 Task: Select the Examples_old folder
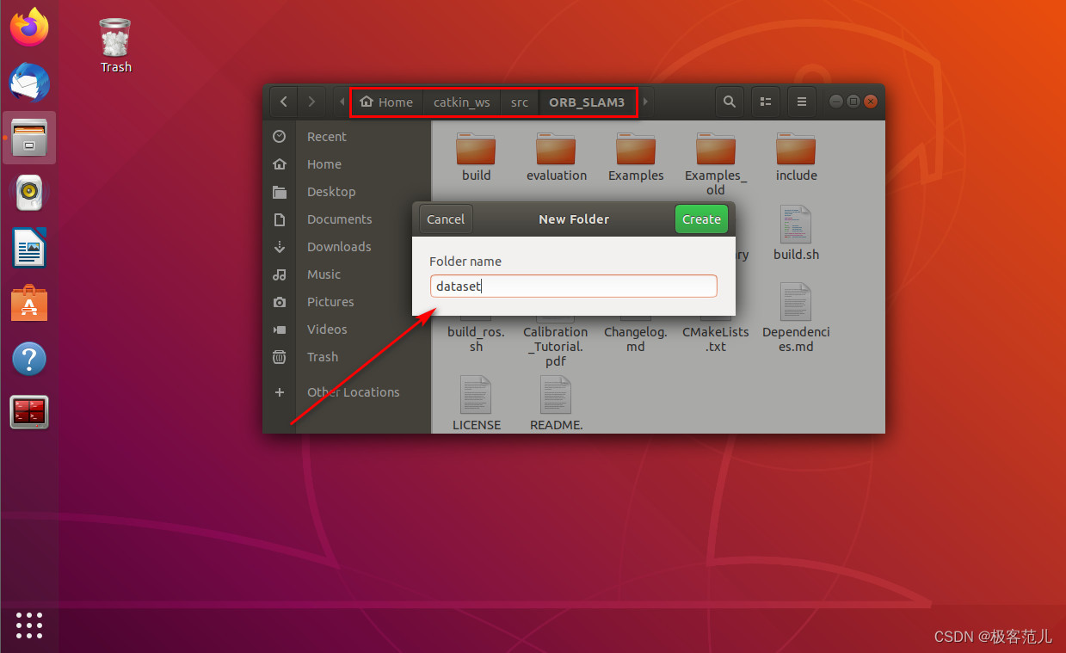[716, 163]
